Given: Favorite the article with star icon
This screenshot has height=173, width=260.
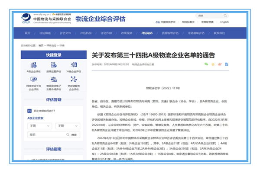Looking at the screenshot, I should [213, 64].
